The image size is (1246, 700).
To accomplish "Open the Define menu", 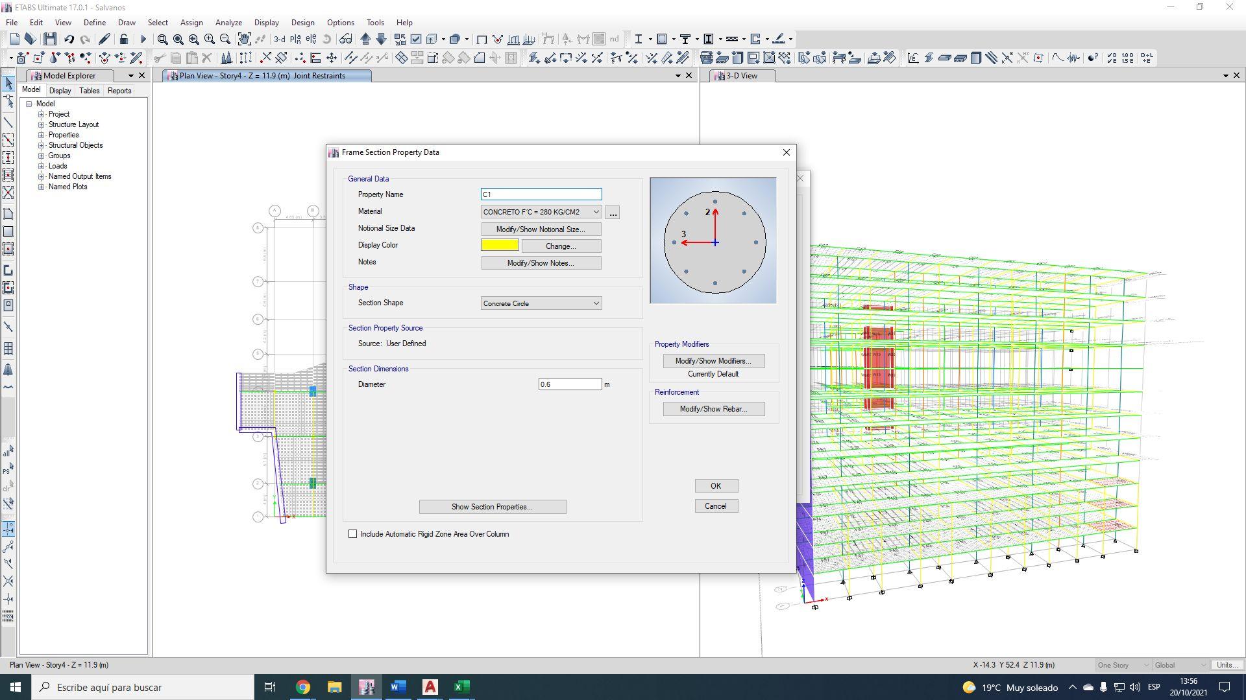I will pyautogui.click(x=94, y=22).
